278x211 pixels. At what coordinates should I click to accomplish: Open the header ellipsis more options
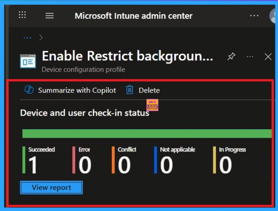[x=254, y=16]
